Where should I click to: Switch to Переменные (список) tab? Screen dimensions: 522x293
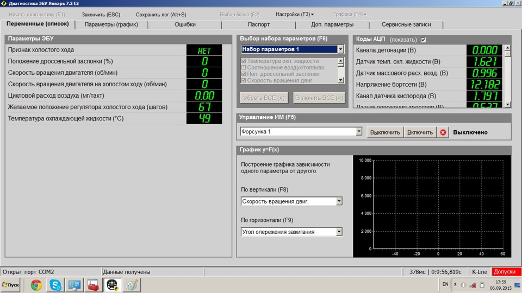pyautogui.click(x=38, y=24)
